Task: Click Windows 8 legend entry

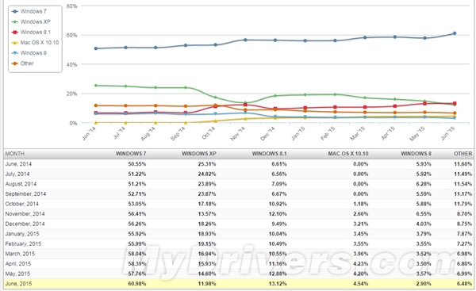Action: tap(29, 53)
